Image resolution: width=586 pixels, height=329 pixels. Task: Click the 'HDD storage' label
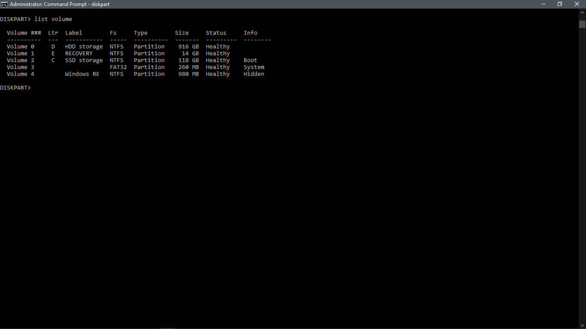[x=84, y=47]
